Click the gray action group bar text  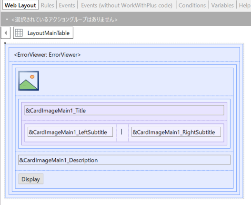[x=64, y=20]
